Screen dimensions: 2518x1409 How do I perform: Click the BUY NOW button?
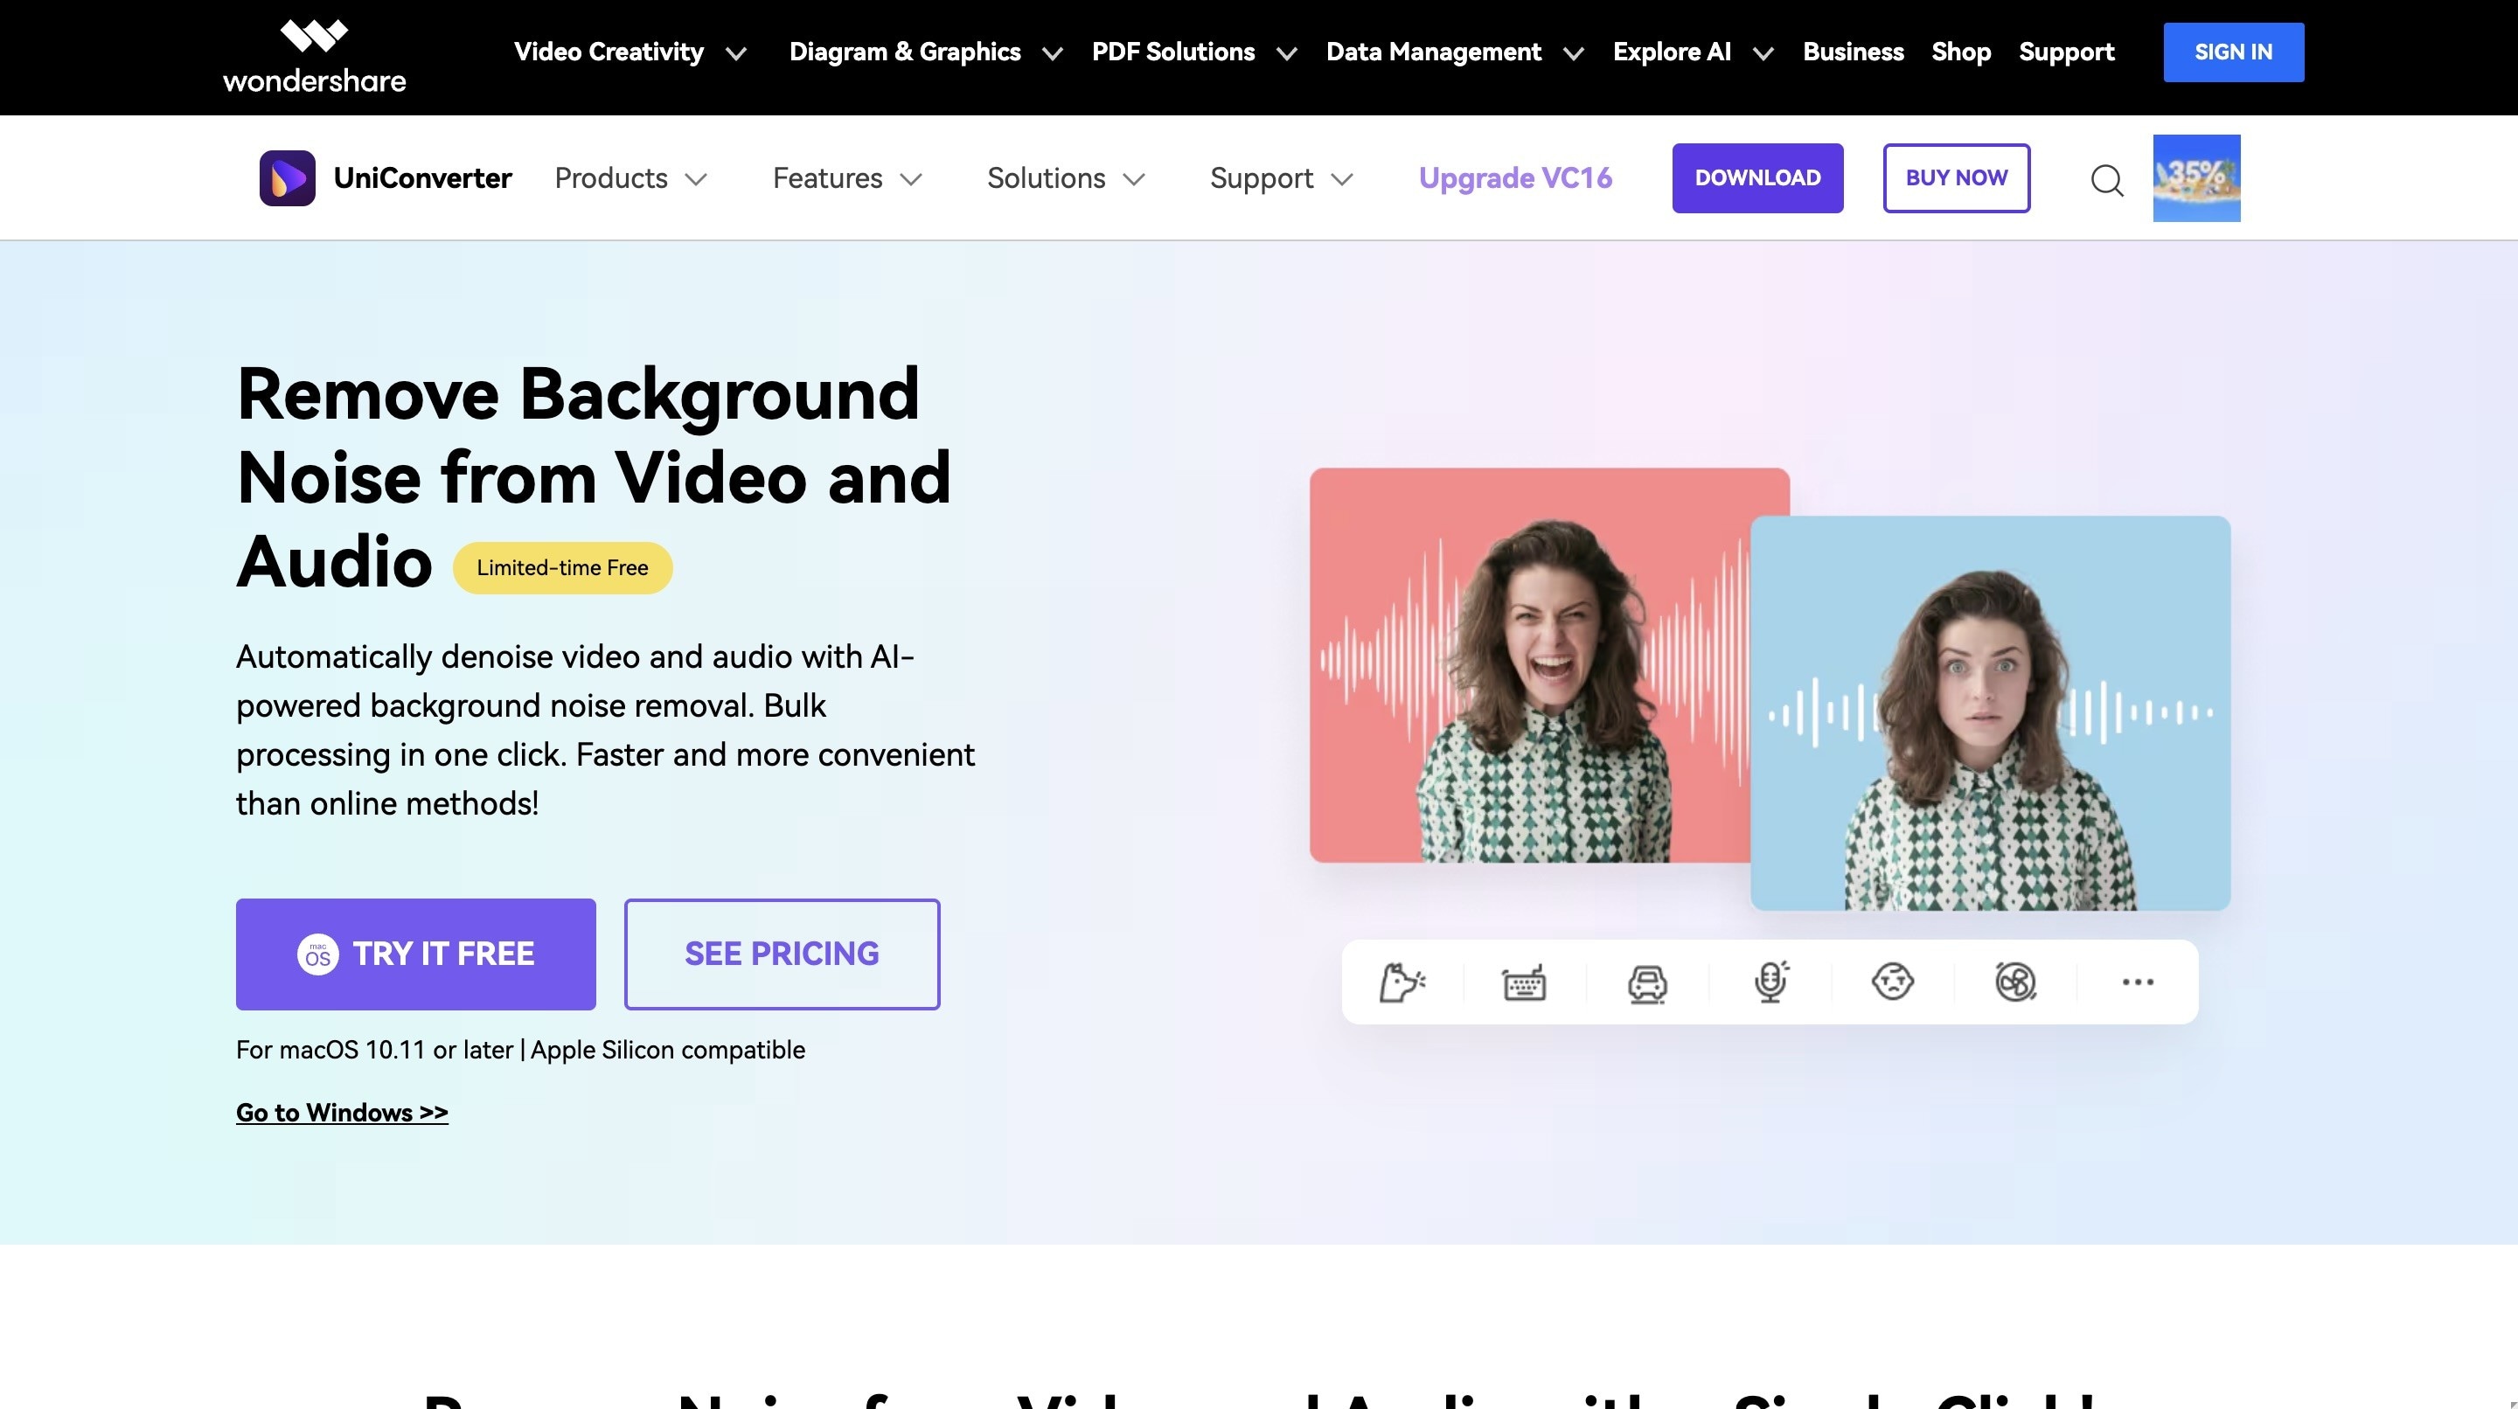tap(1956, 177)
